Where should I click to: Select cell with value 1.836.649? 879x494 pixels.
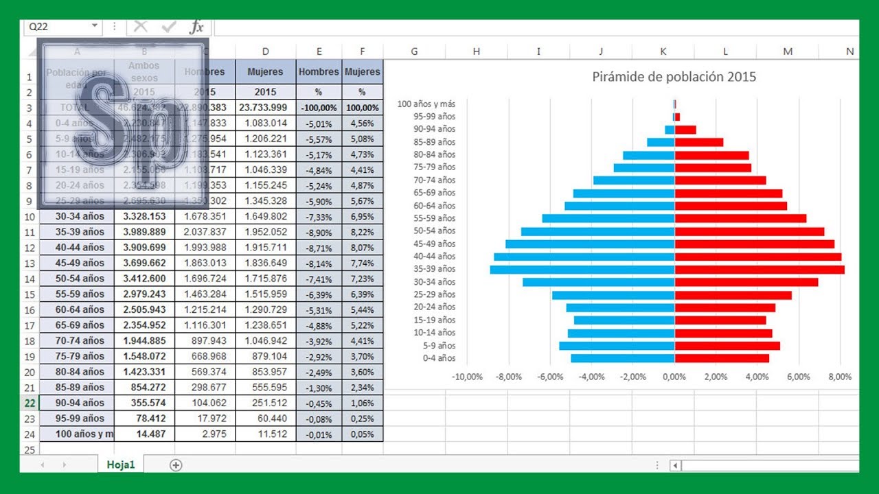coord(266,263)
